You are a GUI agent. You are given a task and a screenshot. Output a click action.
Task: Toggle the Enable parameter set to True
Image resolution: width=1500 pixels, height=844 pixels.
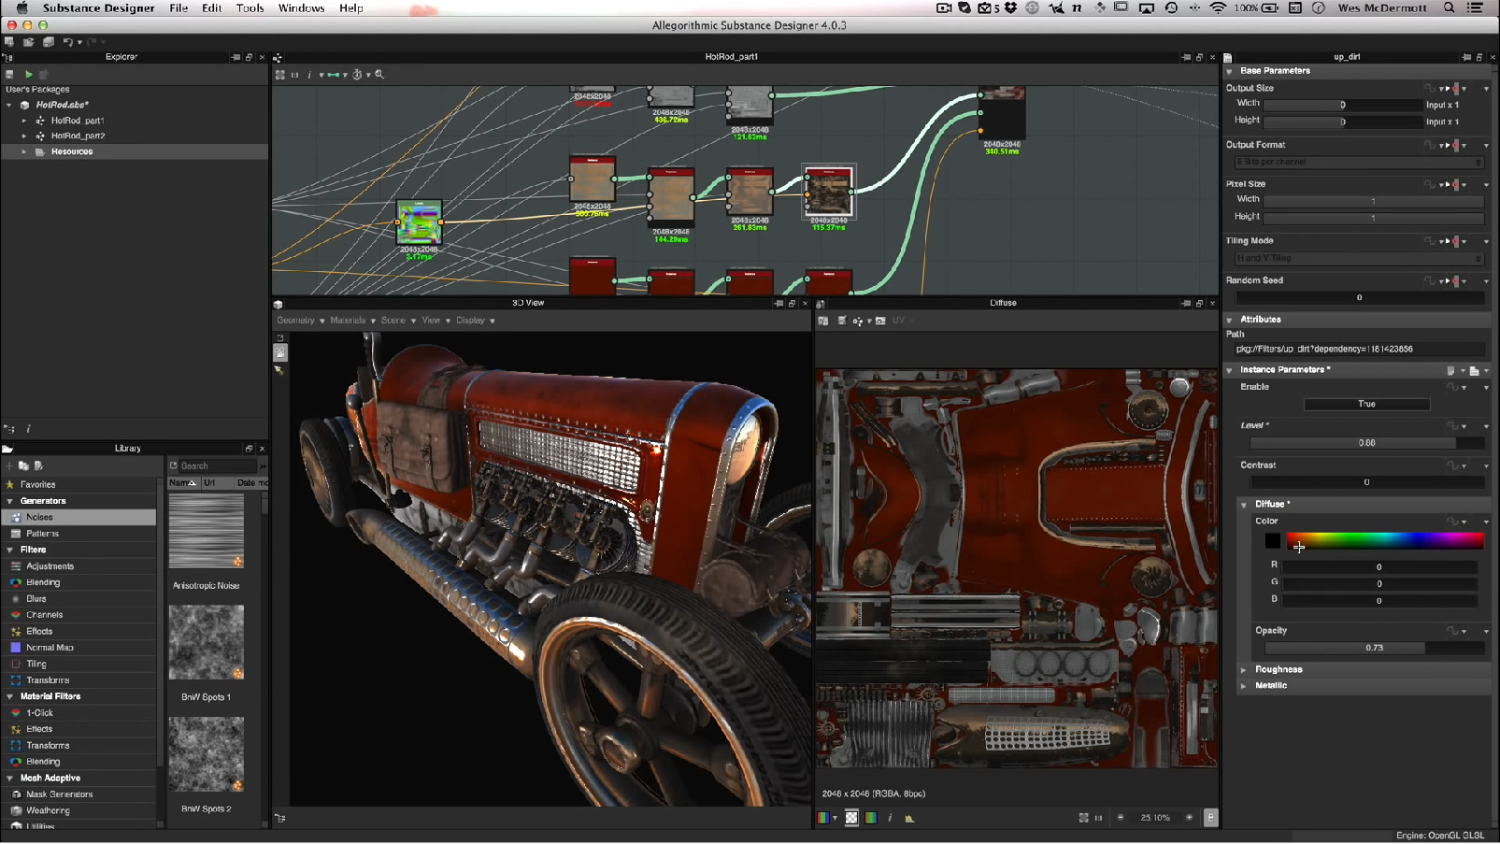pyautogui.click(x=1365, y=404)
